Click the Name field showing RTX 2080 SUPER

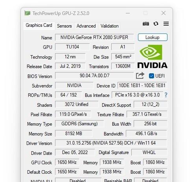pos(94,37)
